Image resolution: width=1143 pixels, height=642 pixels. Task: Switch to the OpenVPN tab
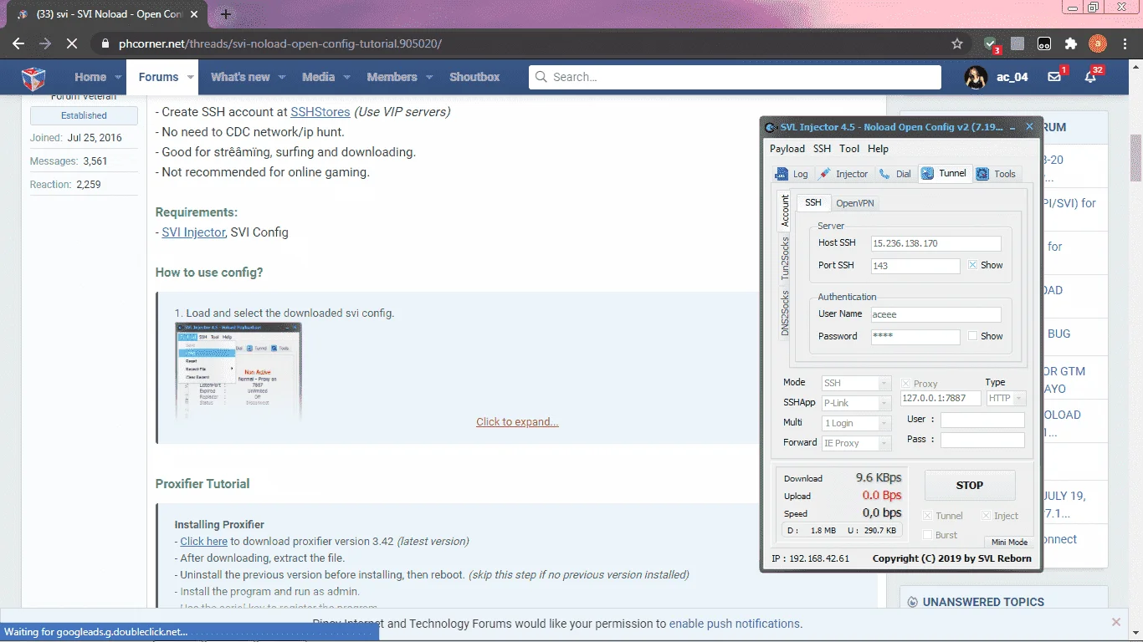point(856,202)
